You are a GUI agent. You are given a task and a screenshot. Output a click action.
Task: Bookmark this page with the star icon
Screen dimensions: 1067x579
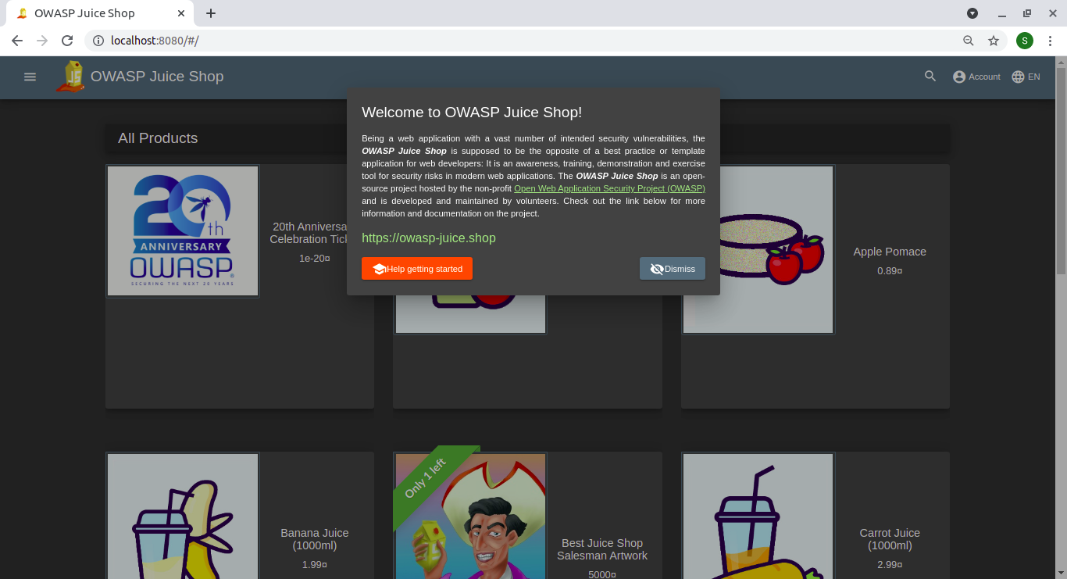[x=994, y=41]
